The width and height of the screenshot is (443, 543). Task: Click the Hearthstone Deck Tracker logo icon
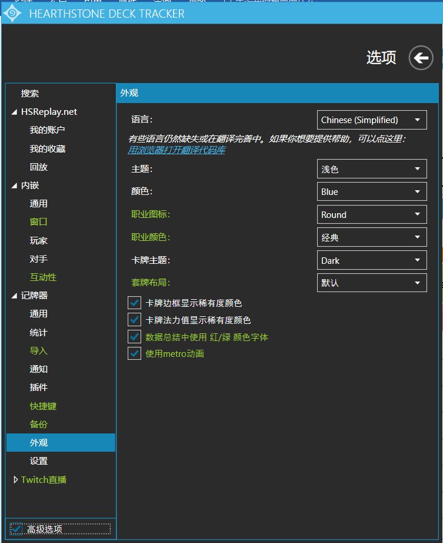[12, 14]
